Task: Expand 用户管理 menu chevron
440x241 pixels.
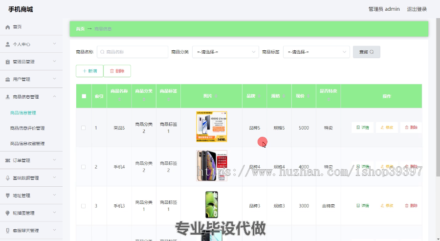Action: [x=54, y=79]
